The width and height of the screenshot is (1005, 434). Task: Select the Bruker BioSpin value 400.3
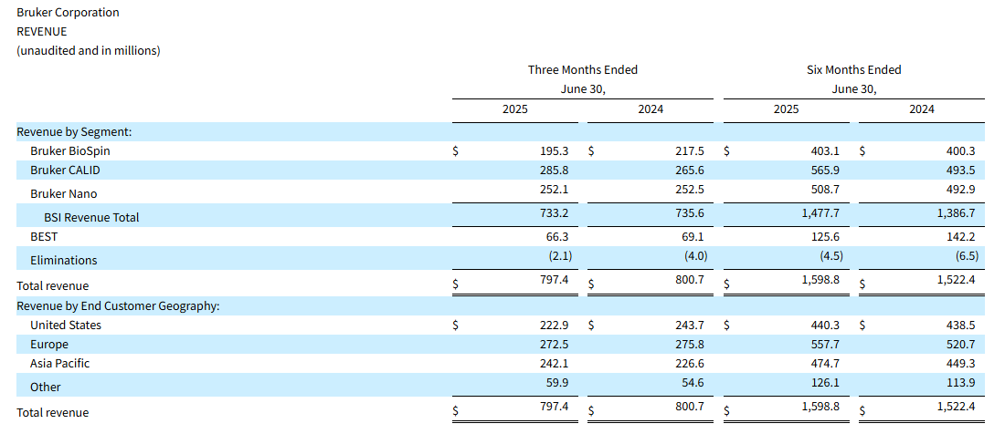(961, 151)
